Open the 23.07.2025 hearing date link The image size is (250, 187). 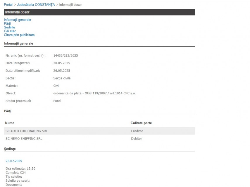14,161
